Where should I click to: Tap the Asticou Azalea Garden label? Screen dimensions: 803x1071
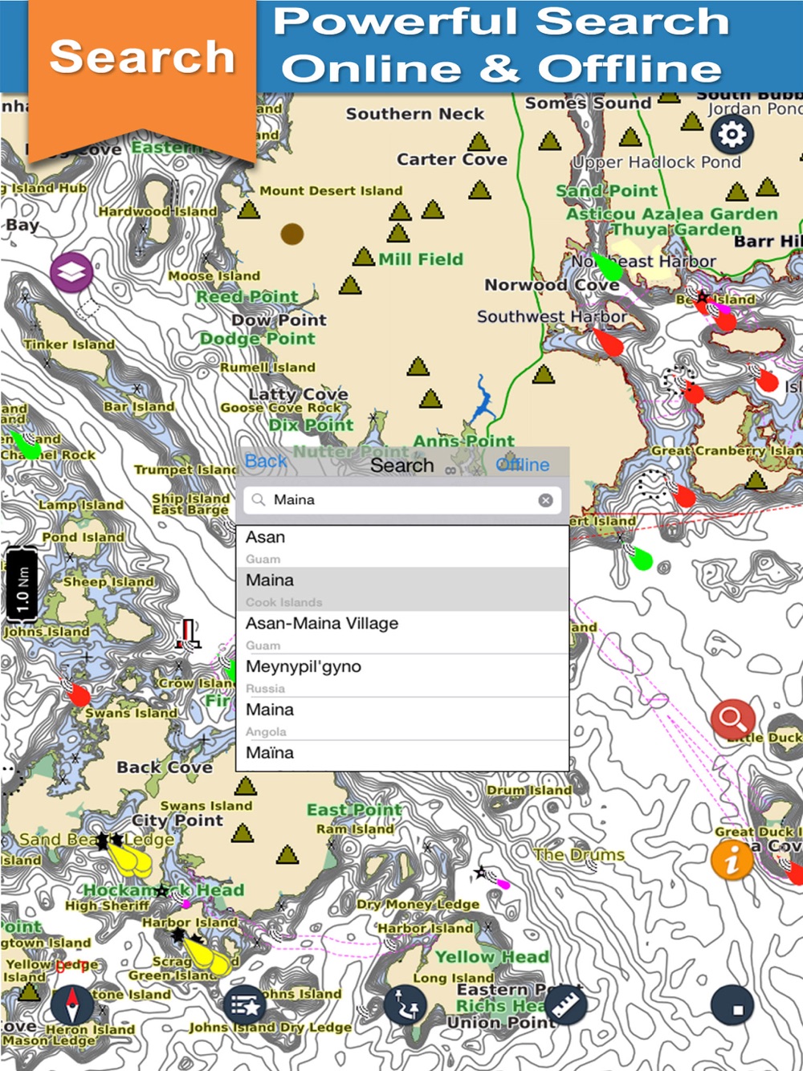[x=672, y=214]
